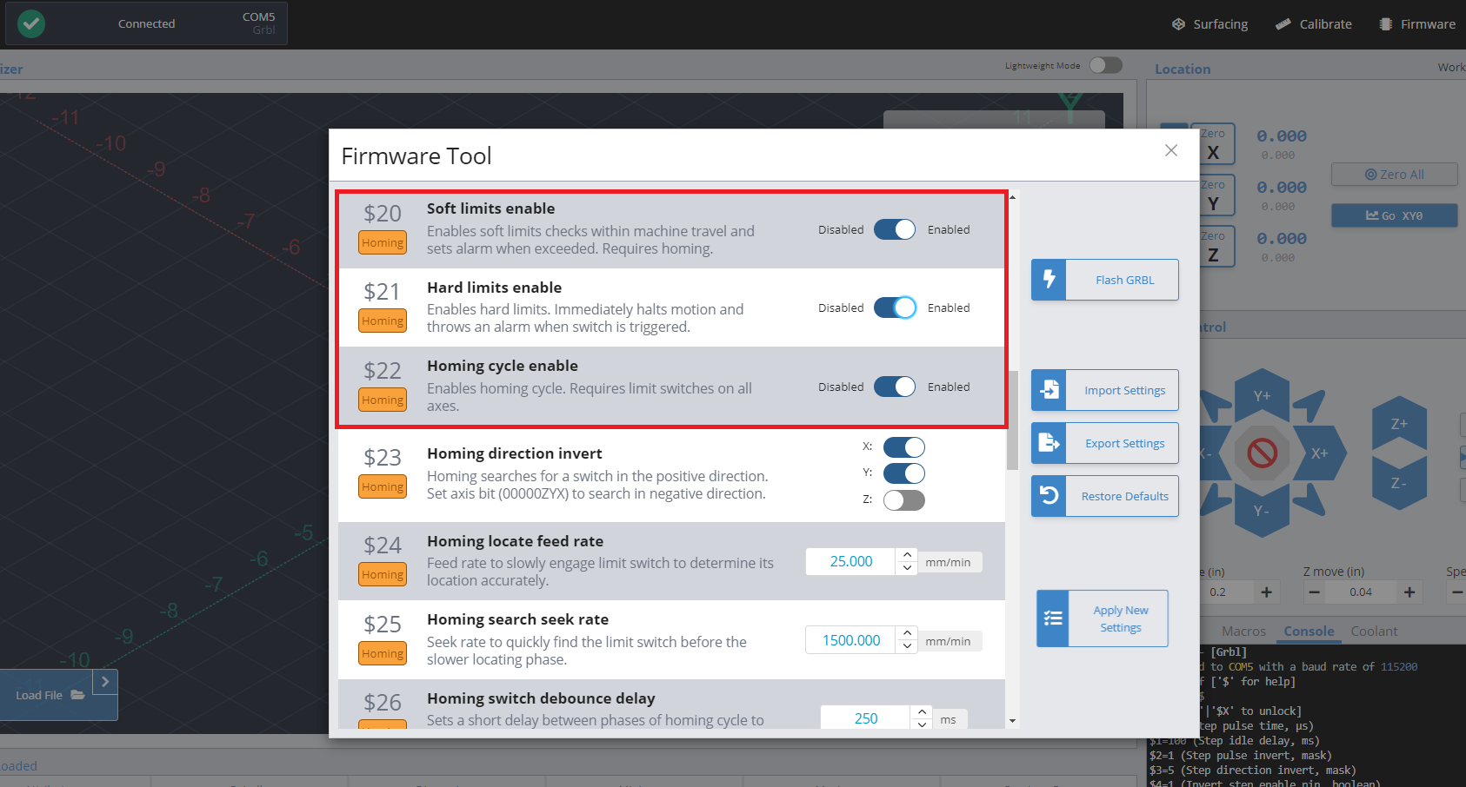Disable the Hard limits enable switch

click(x=895, y=308)
